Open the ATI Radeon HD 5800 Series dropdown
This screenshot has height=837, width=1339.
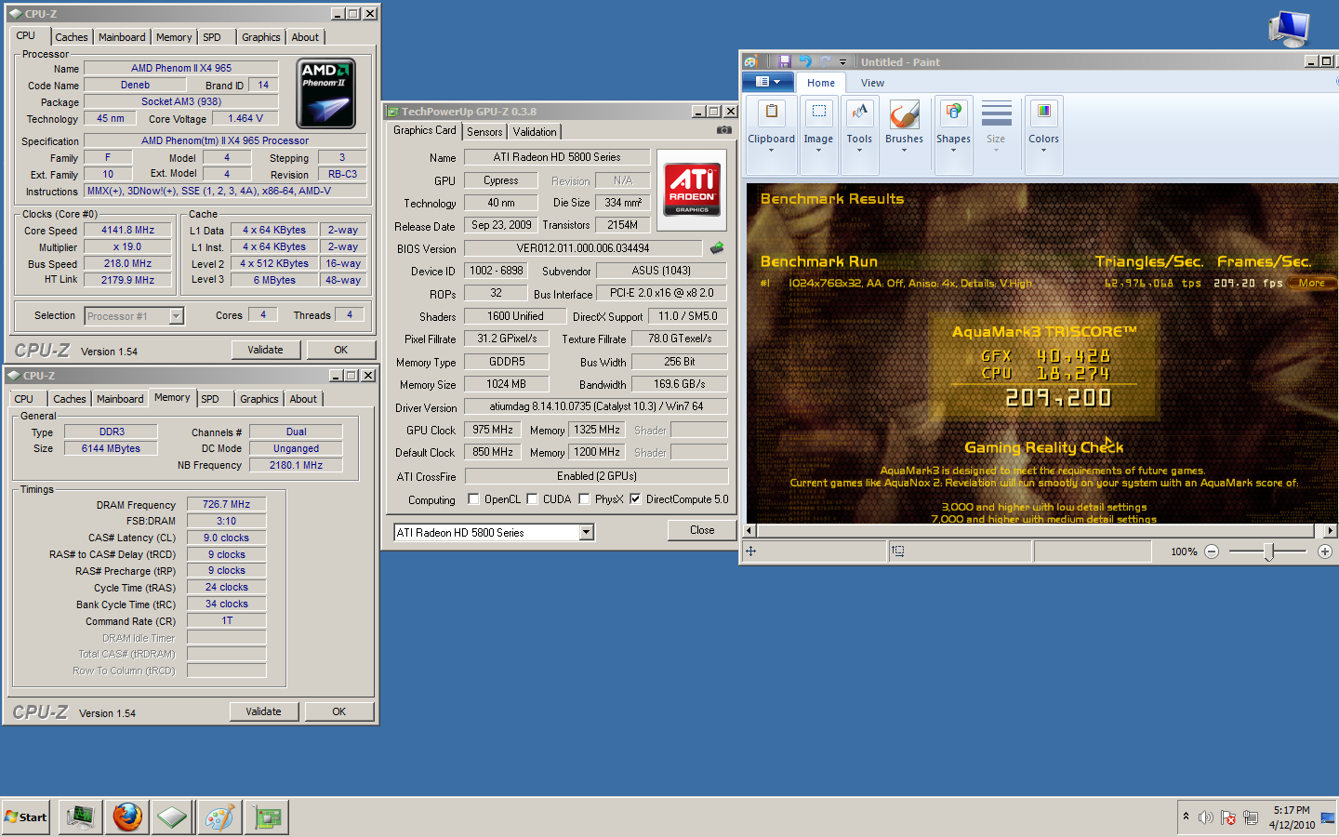click(586, 533)
